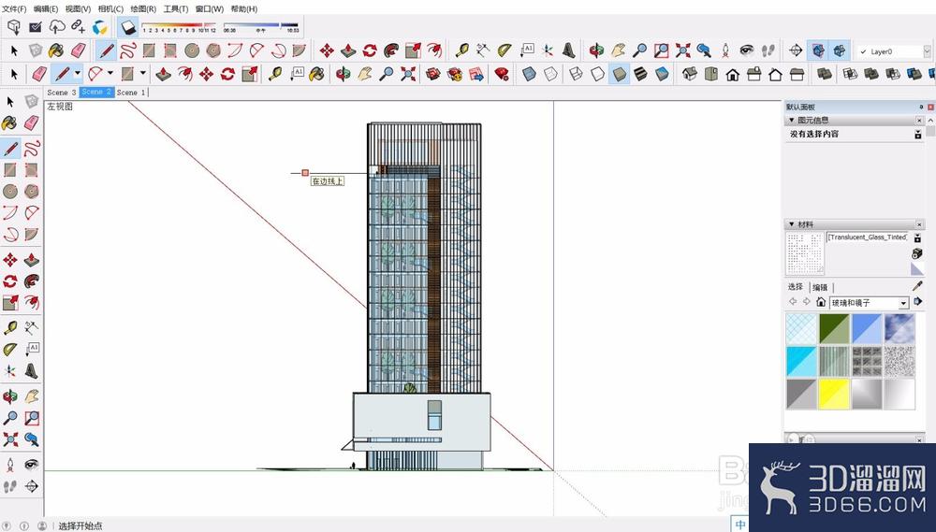Select the Pie tool in second toolbar row
Image resolution: width=936 pixels, height=532 pixels.
point(300,50)
